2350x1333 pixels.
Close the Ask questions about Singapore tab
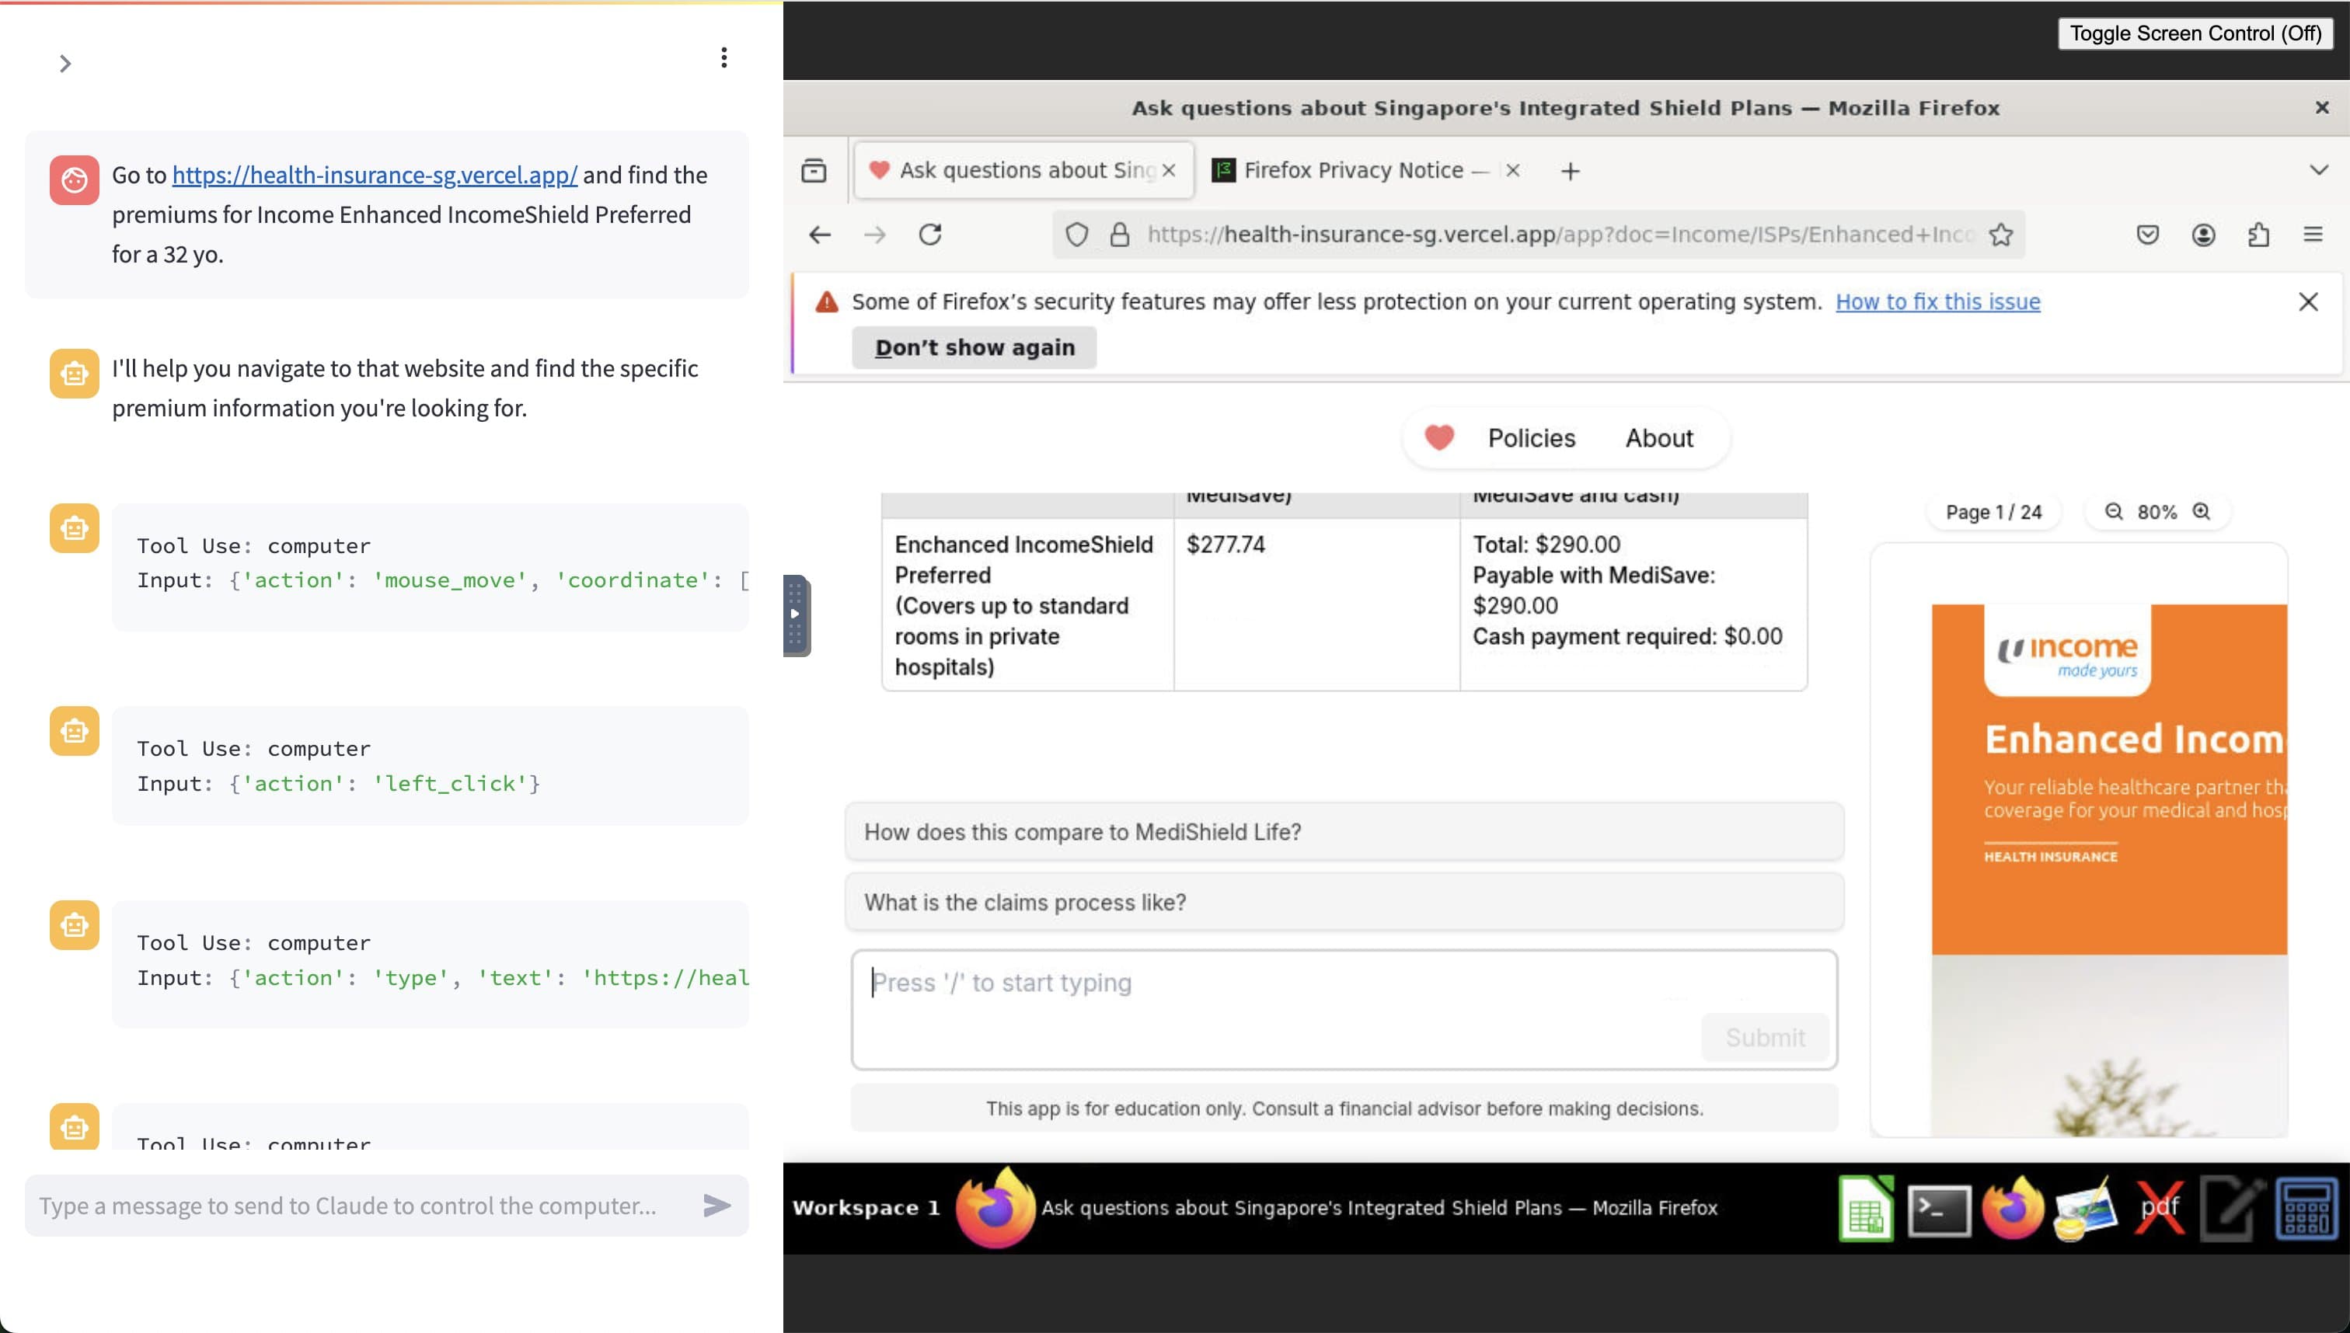[1169, 170]
